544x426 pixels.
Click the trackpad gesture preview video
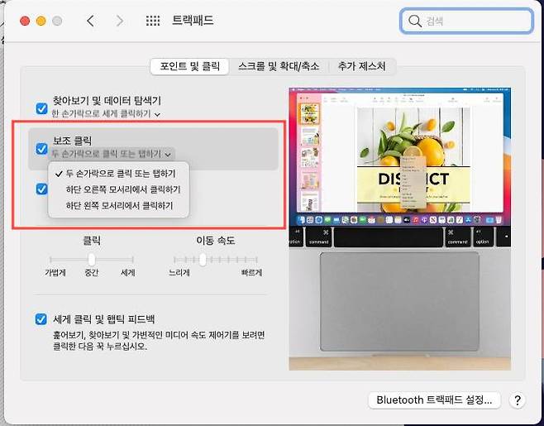[x=399, y=228]
